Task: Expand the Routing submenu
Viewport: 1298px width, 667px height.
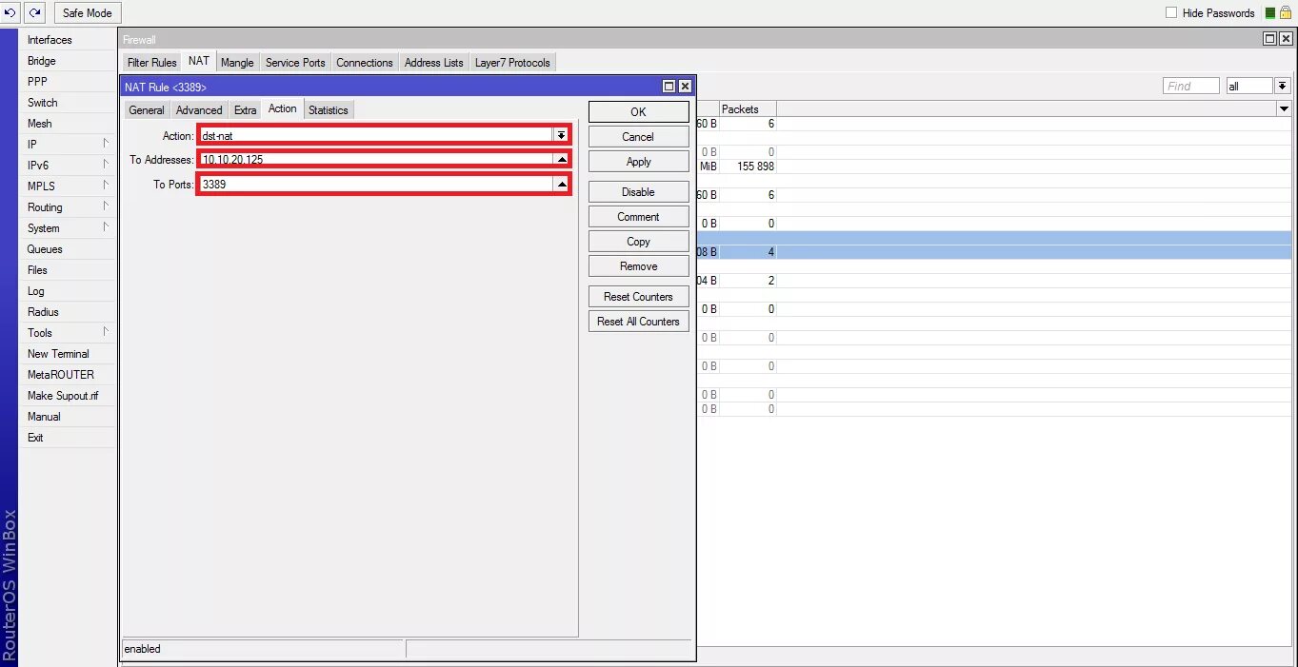Action: [67, 207]
